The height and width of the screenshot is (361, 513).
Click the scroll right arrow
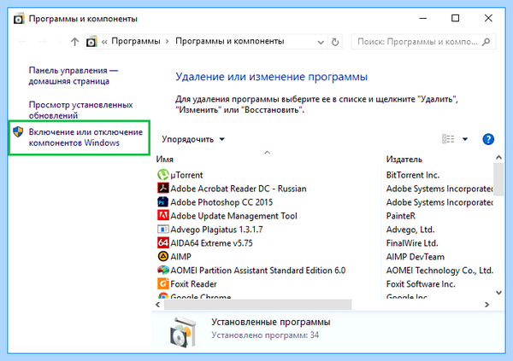click(x=486, y=305)
